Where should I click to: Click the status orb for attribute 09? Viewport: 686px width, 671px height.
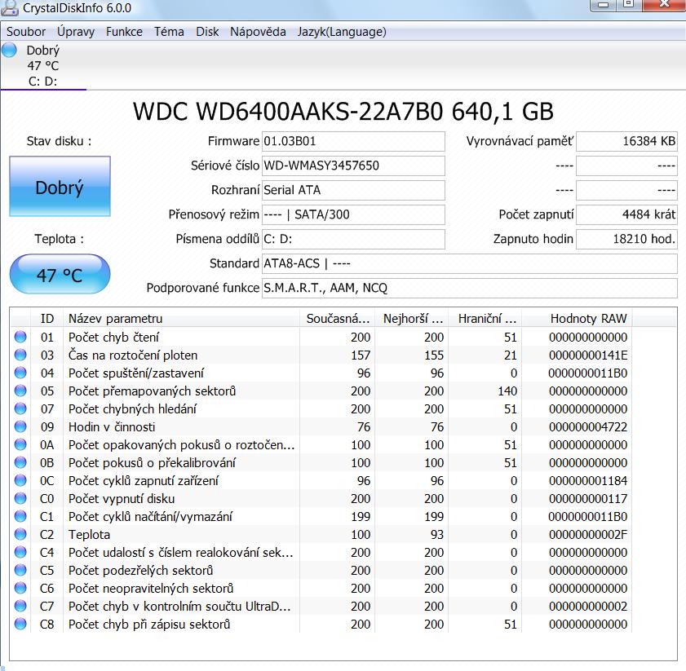click(20, 427)
